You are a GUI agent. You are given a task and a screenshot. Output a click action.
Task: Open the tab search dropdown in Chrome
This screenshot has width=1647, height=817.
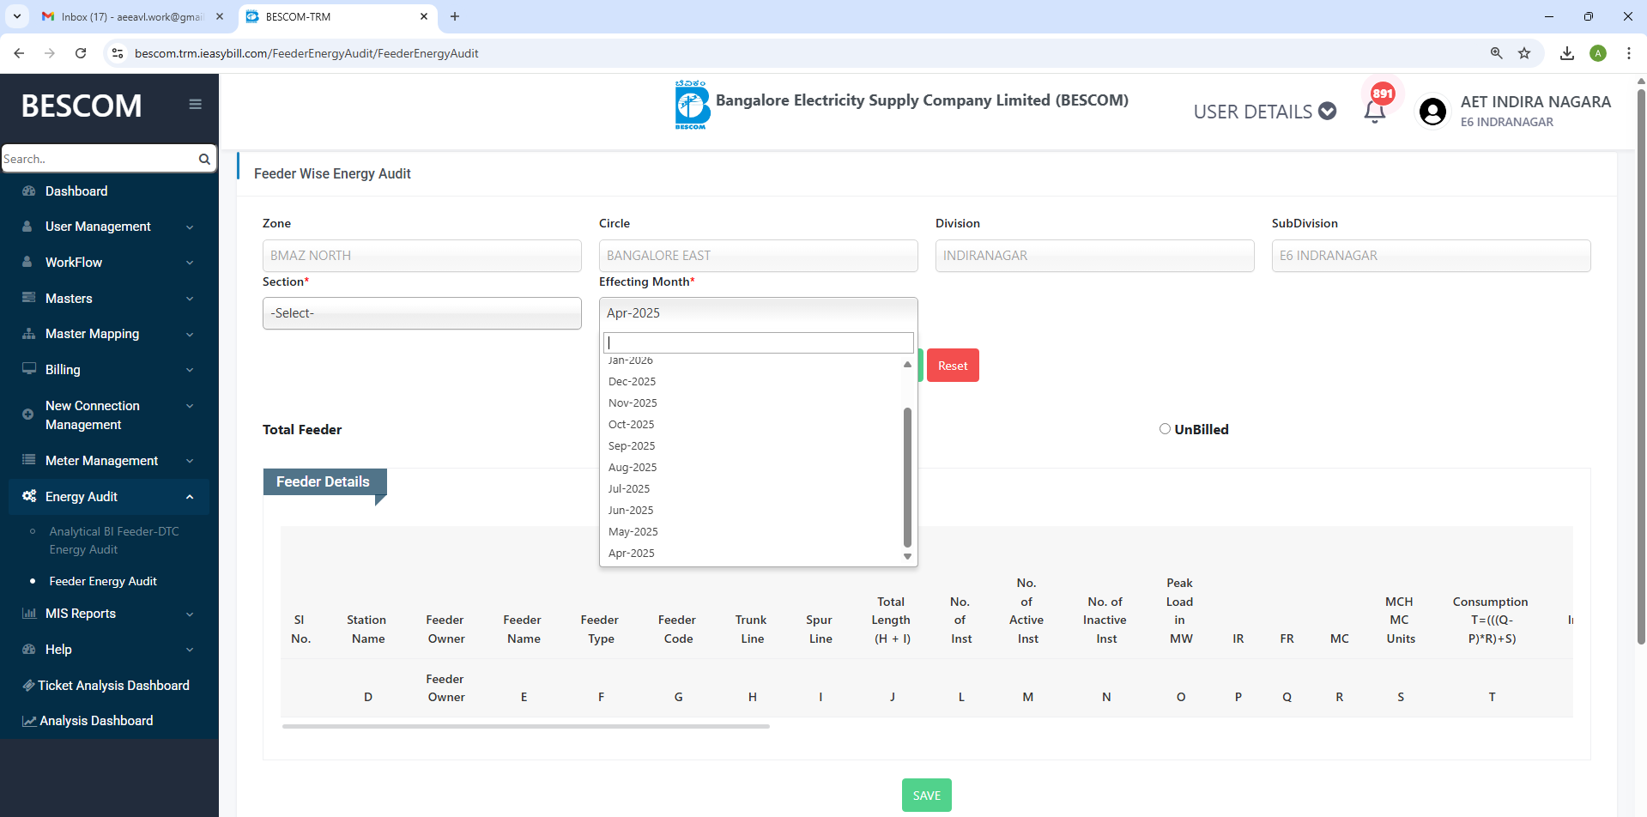pyautogui.click(x=17, y=16)
